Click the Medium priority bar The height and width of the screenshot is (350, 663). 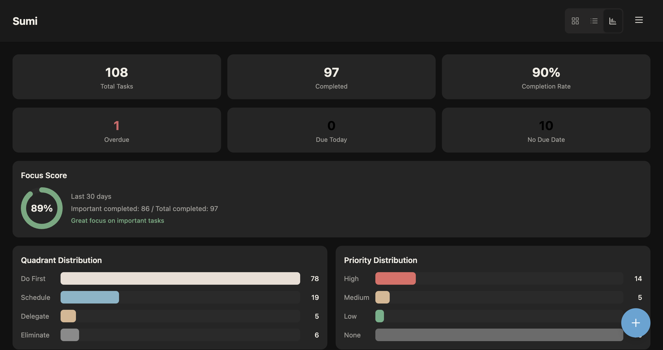(382, 297)
